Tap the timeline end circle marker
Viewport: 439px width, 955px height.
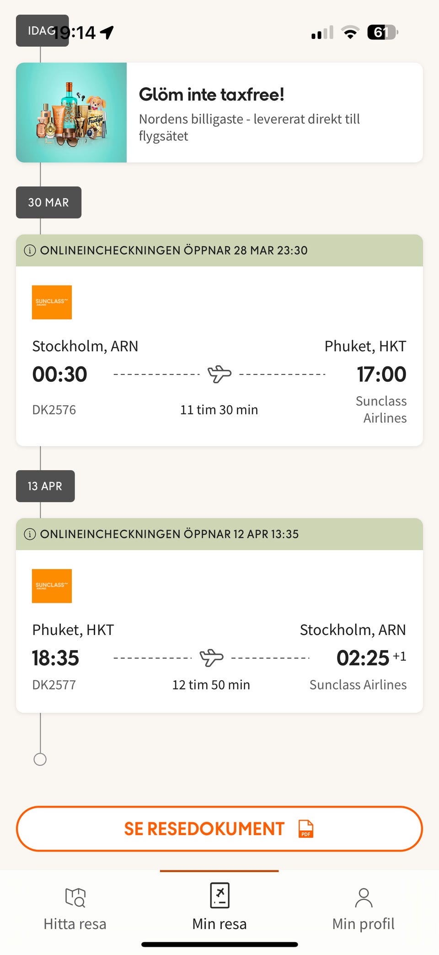click(40, 760)
